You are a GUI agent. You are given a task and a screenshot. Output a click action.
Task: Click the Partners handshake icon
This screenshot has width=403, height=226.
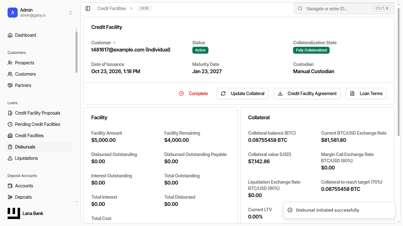[x=10, y=85]
